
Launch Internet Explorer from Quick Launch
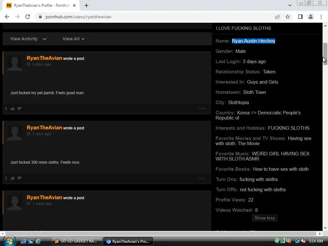[x=38, y=241]
